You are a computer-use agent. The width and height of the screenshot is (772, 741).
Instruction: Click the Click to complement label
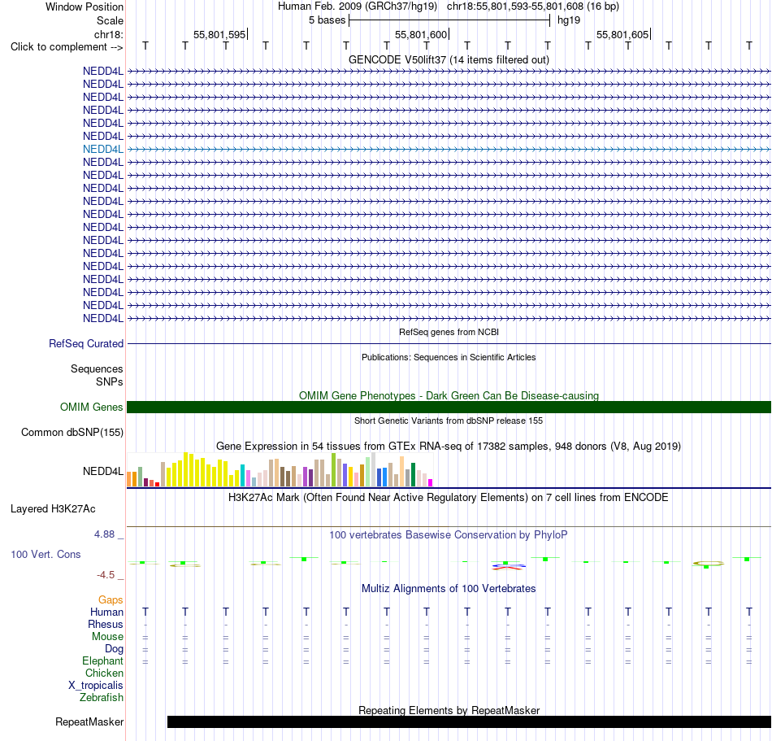point(67,47)
